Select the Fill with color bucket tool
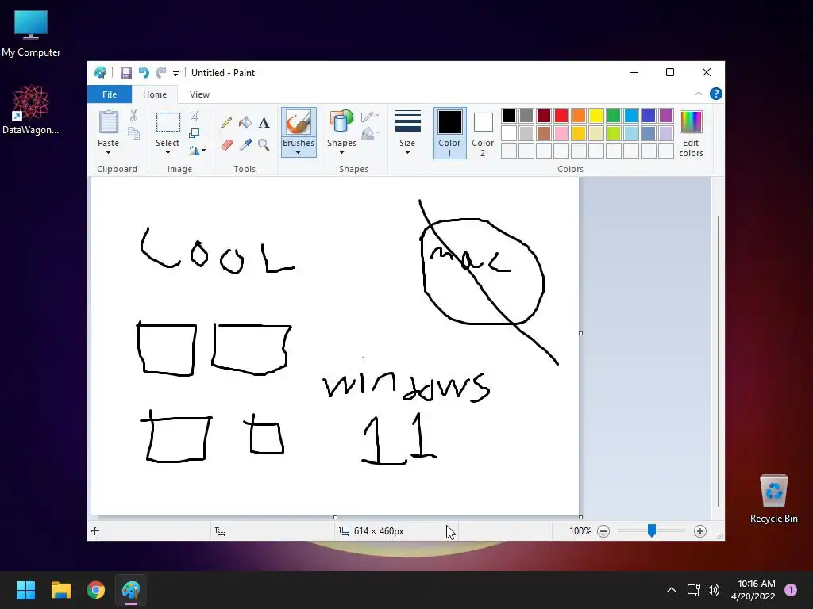 click(245, 123)
